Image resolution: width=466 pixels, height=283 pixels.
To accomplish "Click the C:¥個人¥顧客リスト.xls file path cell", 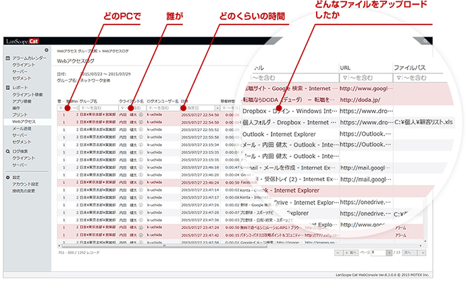I will (x=423, y=122).
